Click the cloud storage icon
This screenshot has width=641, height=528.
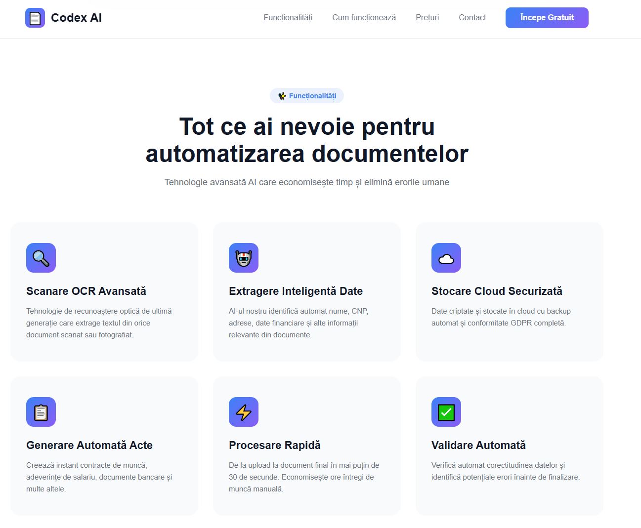pos(446,258)
